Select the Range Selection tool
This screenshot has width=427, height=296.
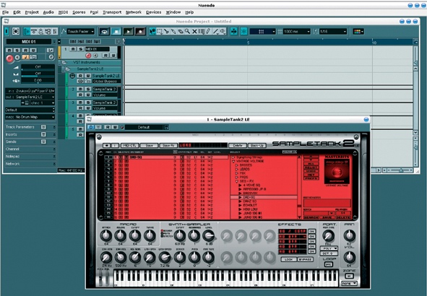tap(160, 32)
